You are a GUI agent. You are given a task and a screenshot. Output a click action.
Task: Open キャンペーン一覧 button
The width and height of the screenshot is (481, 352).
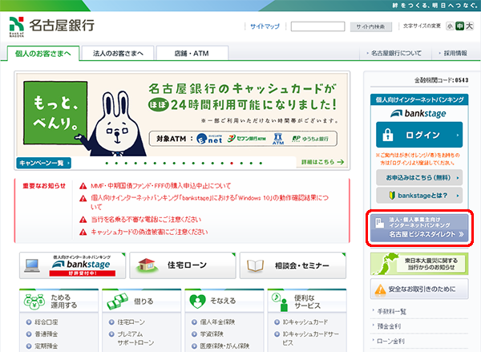pyautogui.click(x=43, y=163)
